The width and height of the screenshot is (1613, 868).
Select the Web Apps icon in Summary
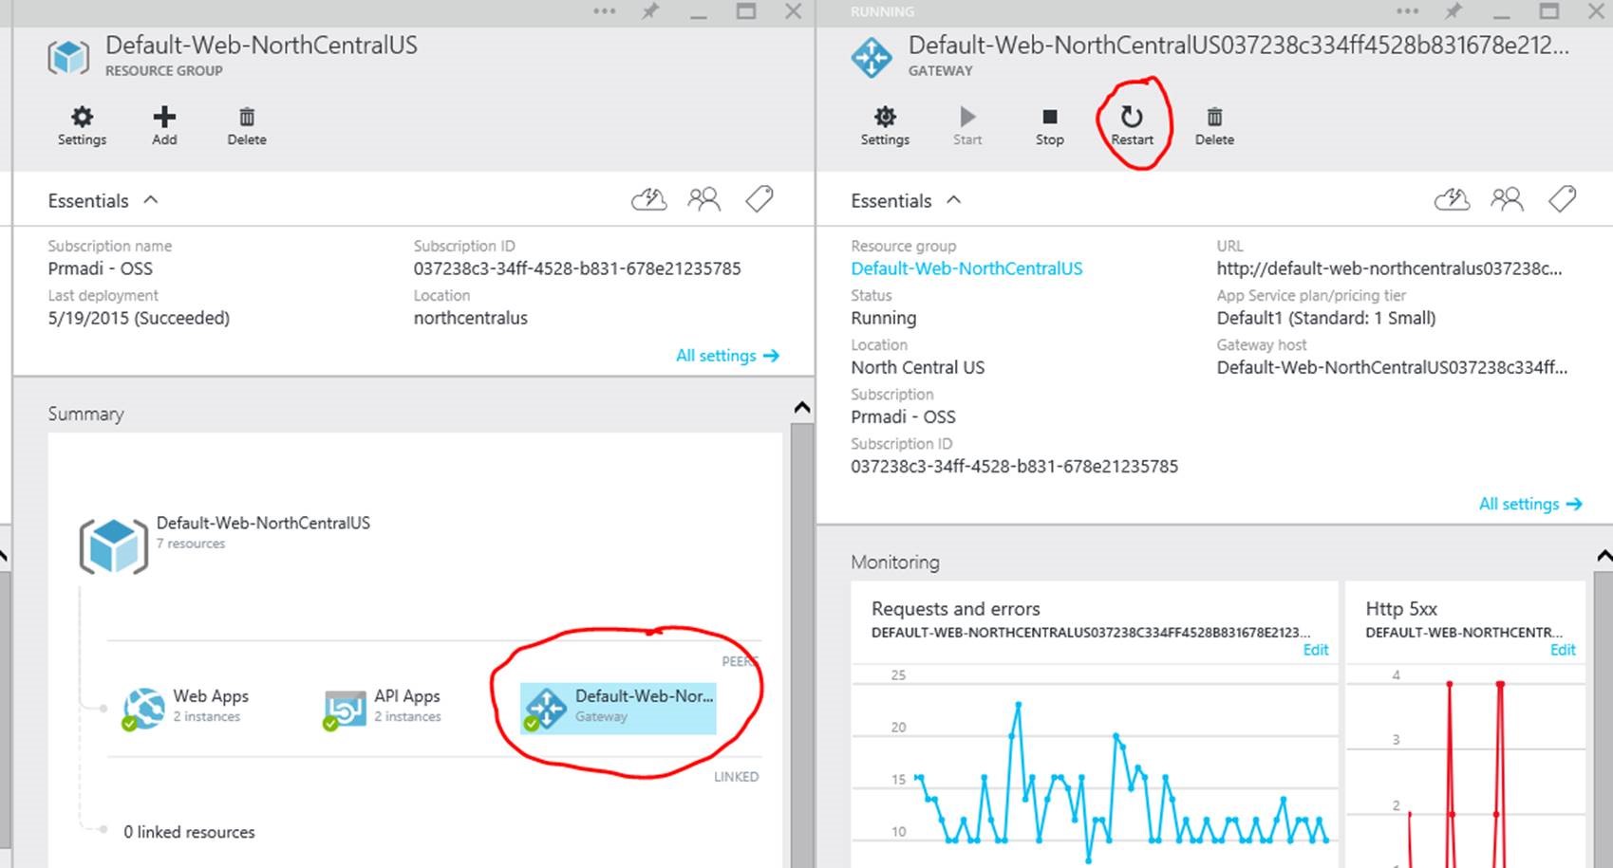coord(143,709)
